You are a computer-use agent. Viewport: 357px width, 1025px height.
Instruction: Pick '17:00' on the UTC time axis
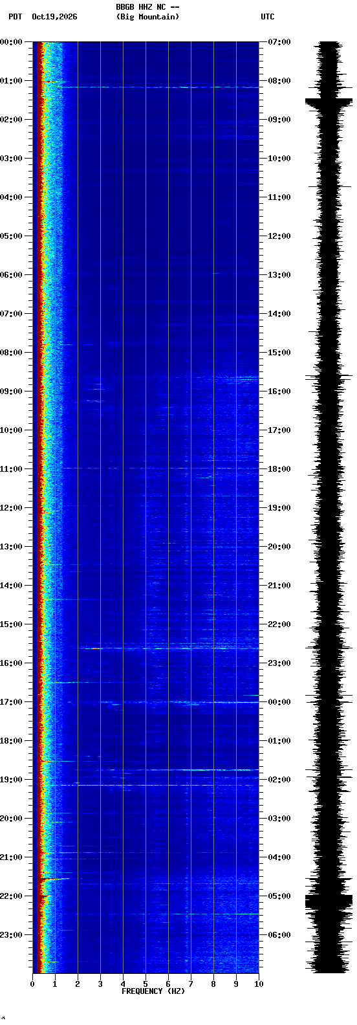click(279, 430)
